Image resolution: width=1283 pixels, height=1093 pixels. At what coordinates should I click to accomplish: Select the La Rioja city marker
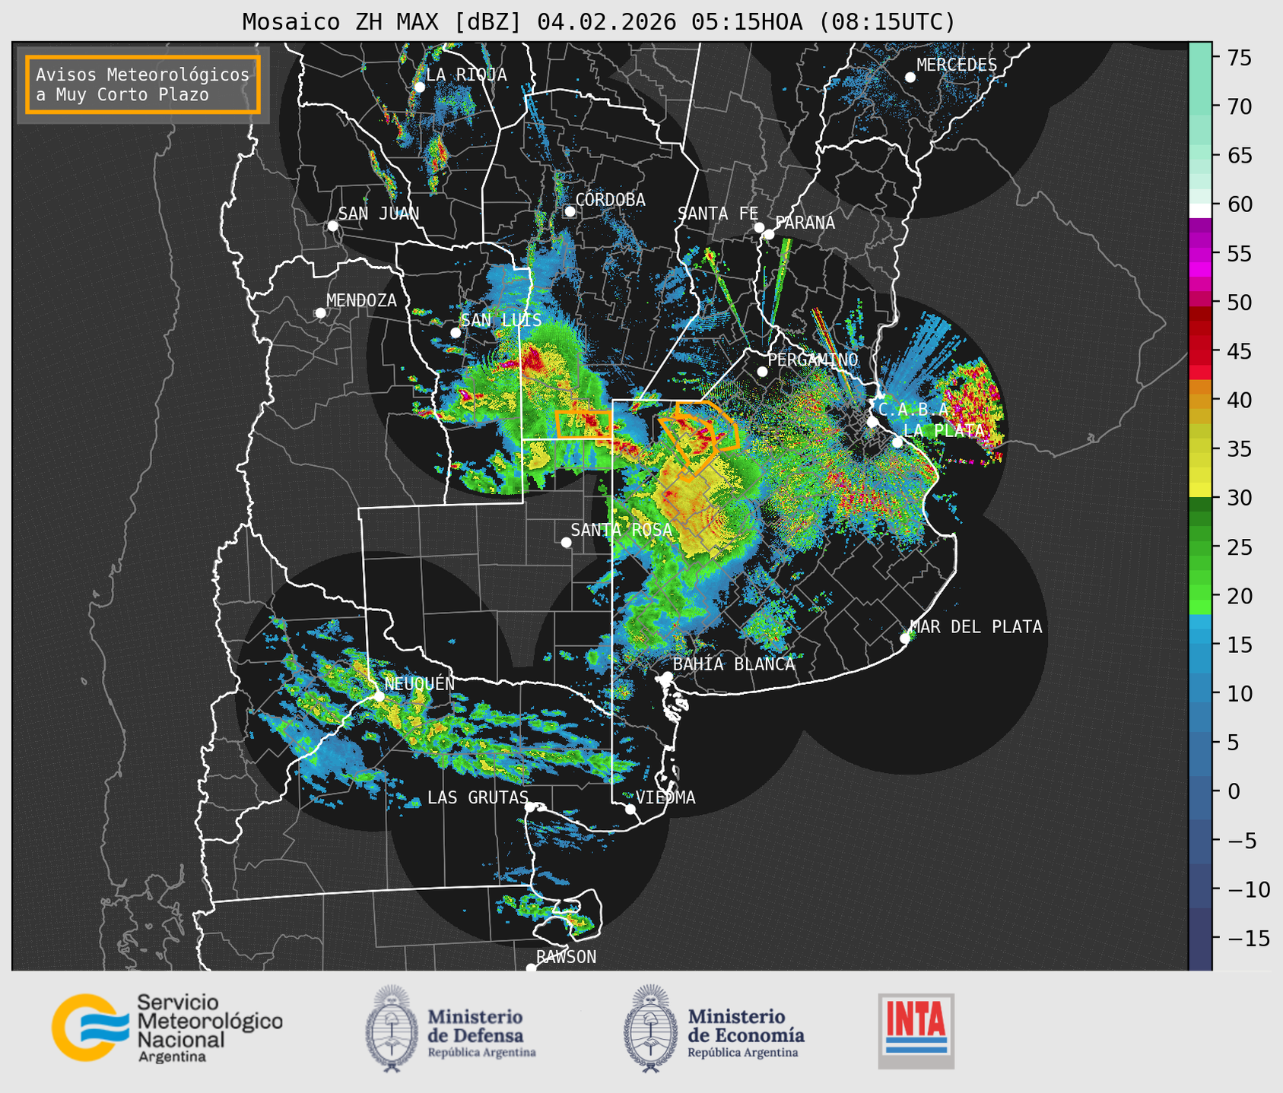pos(419,87)
